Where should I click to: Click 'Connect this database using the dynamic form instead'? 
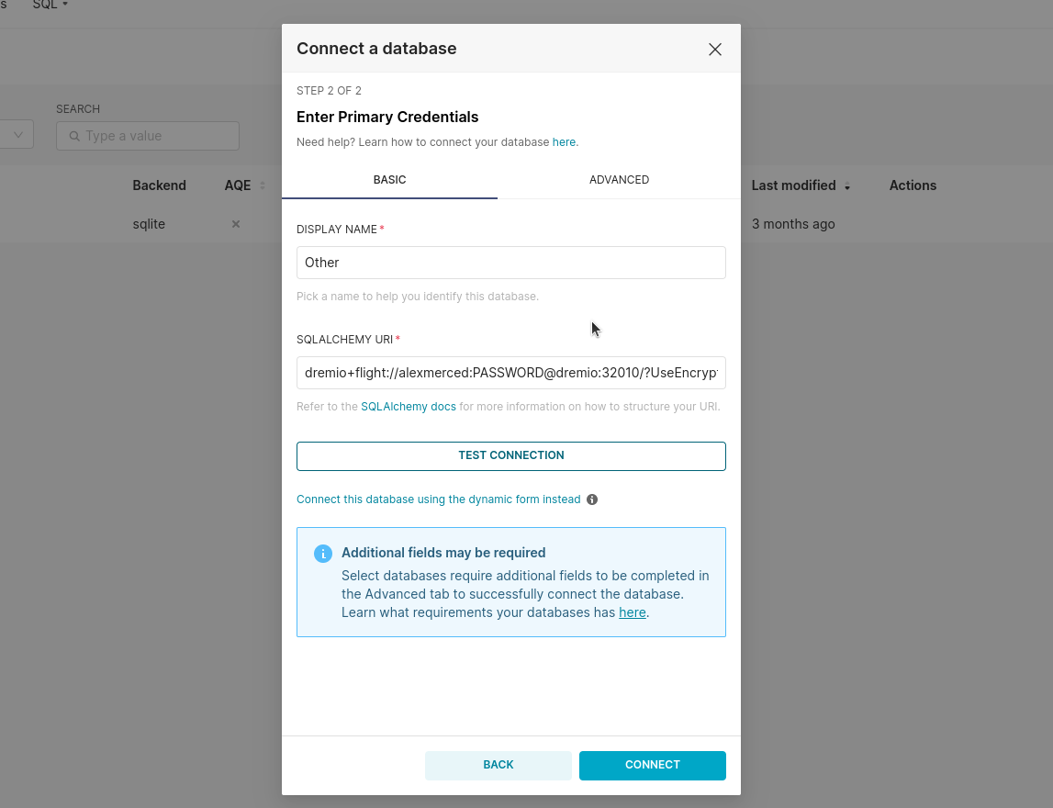pos(438,499)
